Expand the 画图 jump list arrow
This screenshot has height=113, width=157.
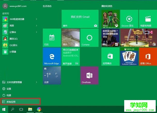click(x=37, y=26)
